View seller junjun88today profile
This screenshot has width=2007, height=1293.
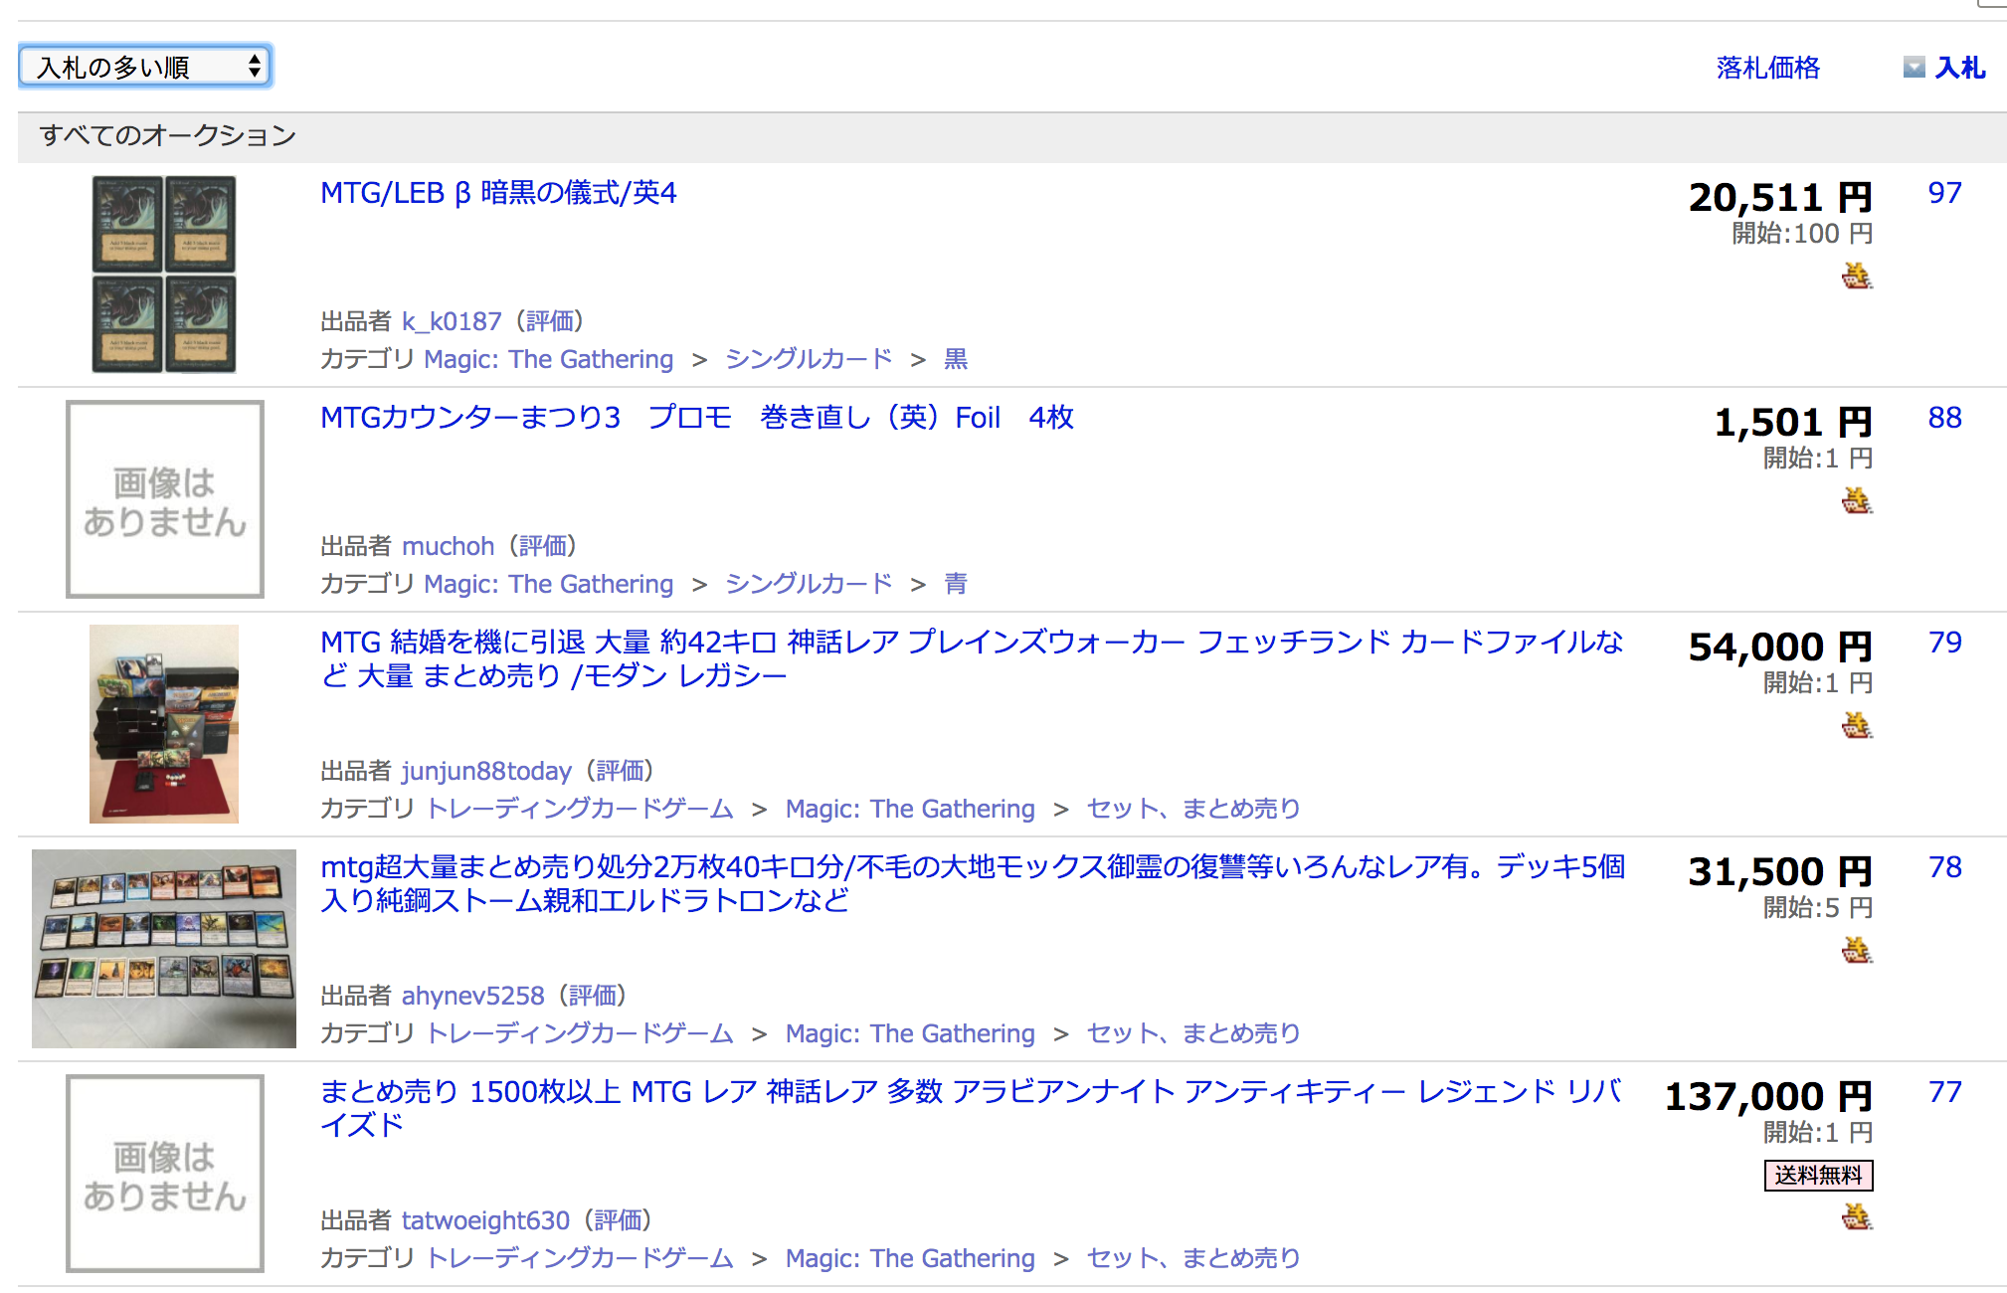pos(486,771)
